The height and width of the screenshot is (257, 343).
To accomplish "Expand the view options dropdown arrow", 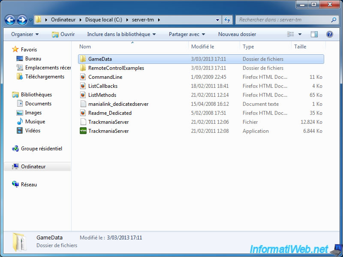I will pos(300,34).
